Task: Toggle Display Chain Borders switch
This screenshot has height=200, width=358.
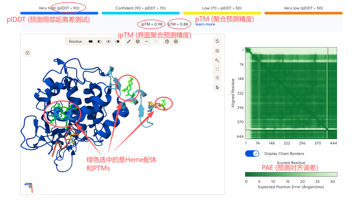Action: click(252, 154)
